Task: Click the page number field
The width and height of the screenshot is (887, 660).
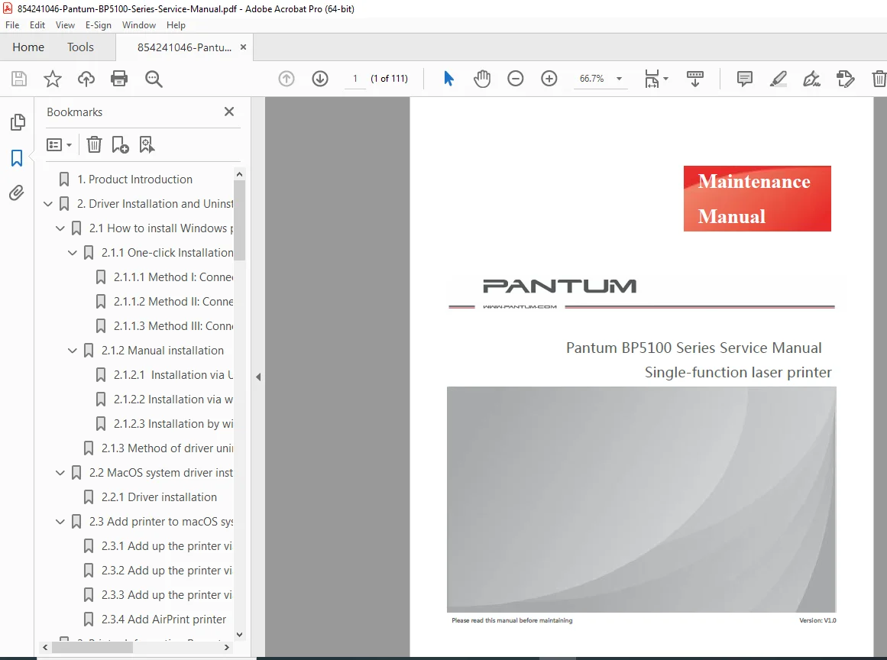Action: (355, 79)
